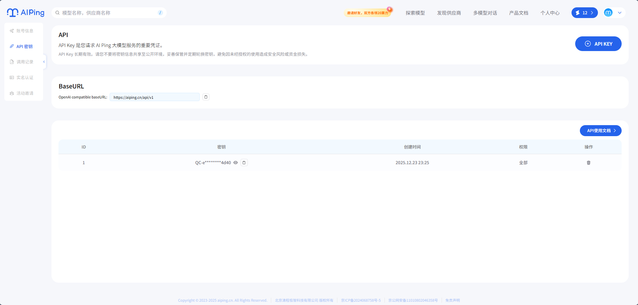Click the search magnifier icon

coord(57,13)
